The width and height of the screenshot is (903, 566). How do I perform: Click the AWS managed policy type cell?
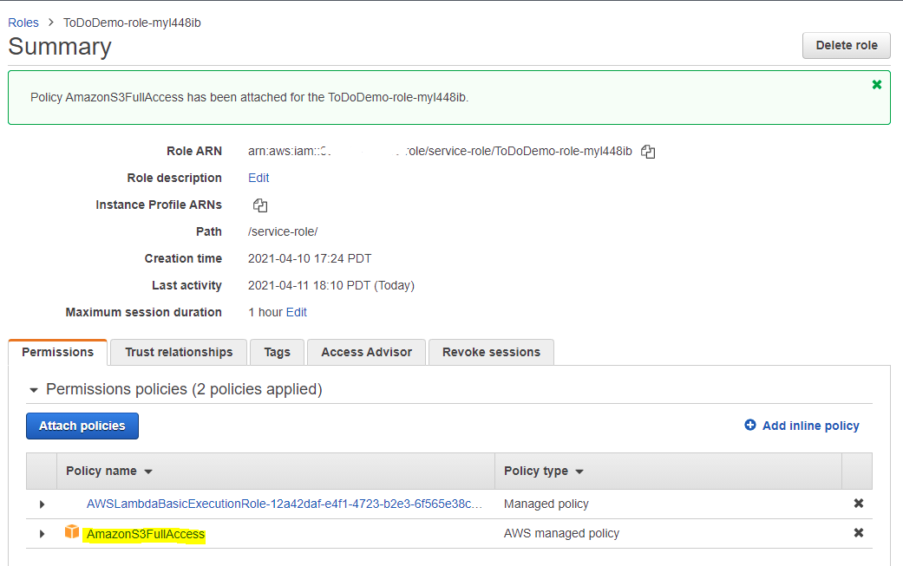pyautogui.click(x=561, y=533)
